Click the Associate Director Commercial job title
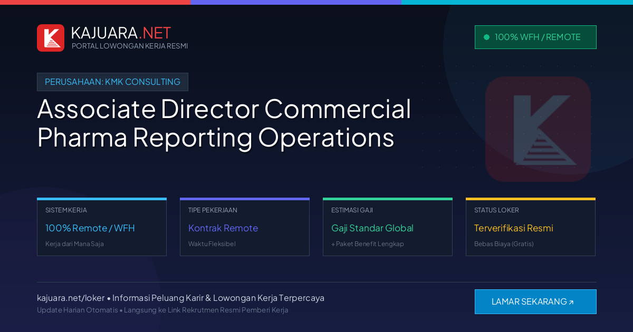Viewport: 633px width, 332px height. [224, 123]
